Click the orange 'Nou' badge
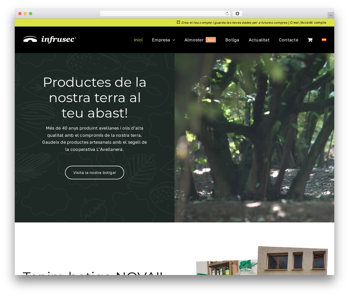This screenshot has width=349, height=296. (211, 40)
